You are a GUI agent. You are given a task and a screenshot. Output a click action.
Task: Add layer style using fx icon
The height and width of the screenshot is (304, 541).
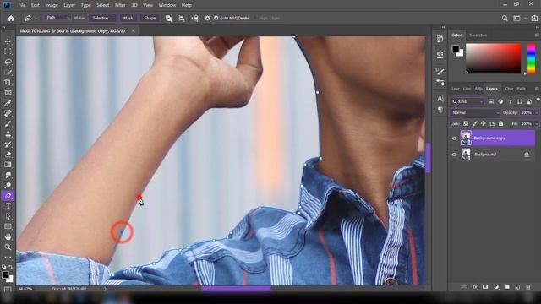475,287
